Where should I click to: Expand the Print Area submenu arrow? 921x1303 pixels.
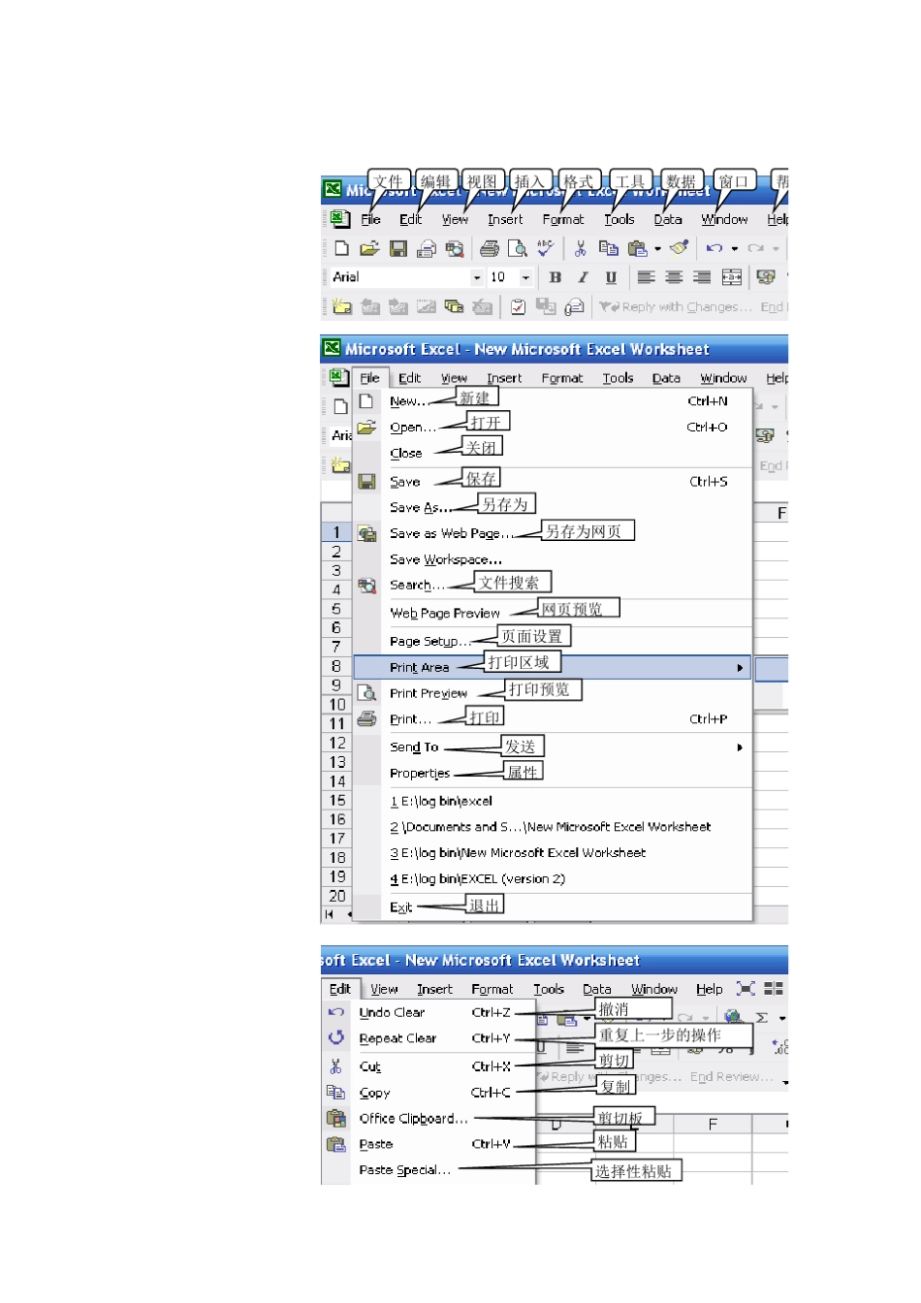point(740,667)
